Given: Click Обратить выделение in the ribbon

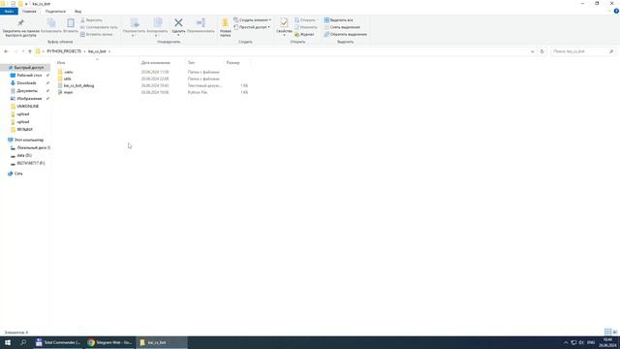Looking at the screenshot, I should (x=346, y=35).
